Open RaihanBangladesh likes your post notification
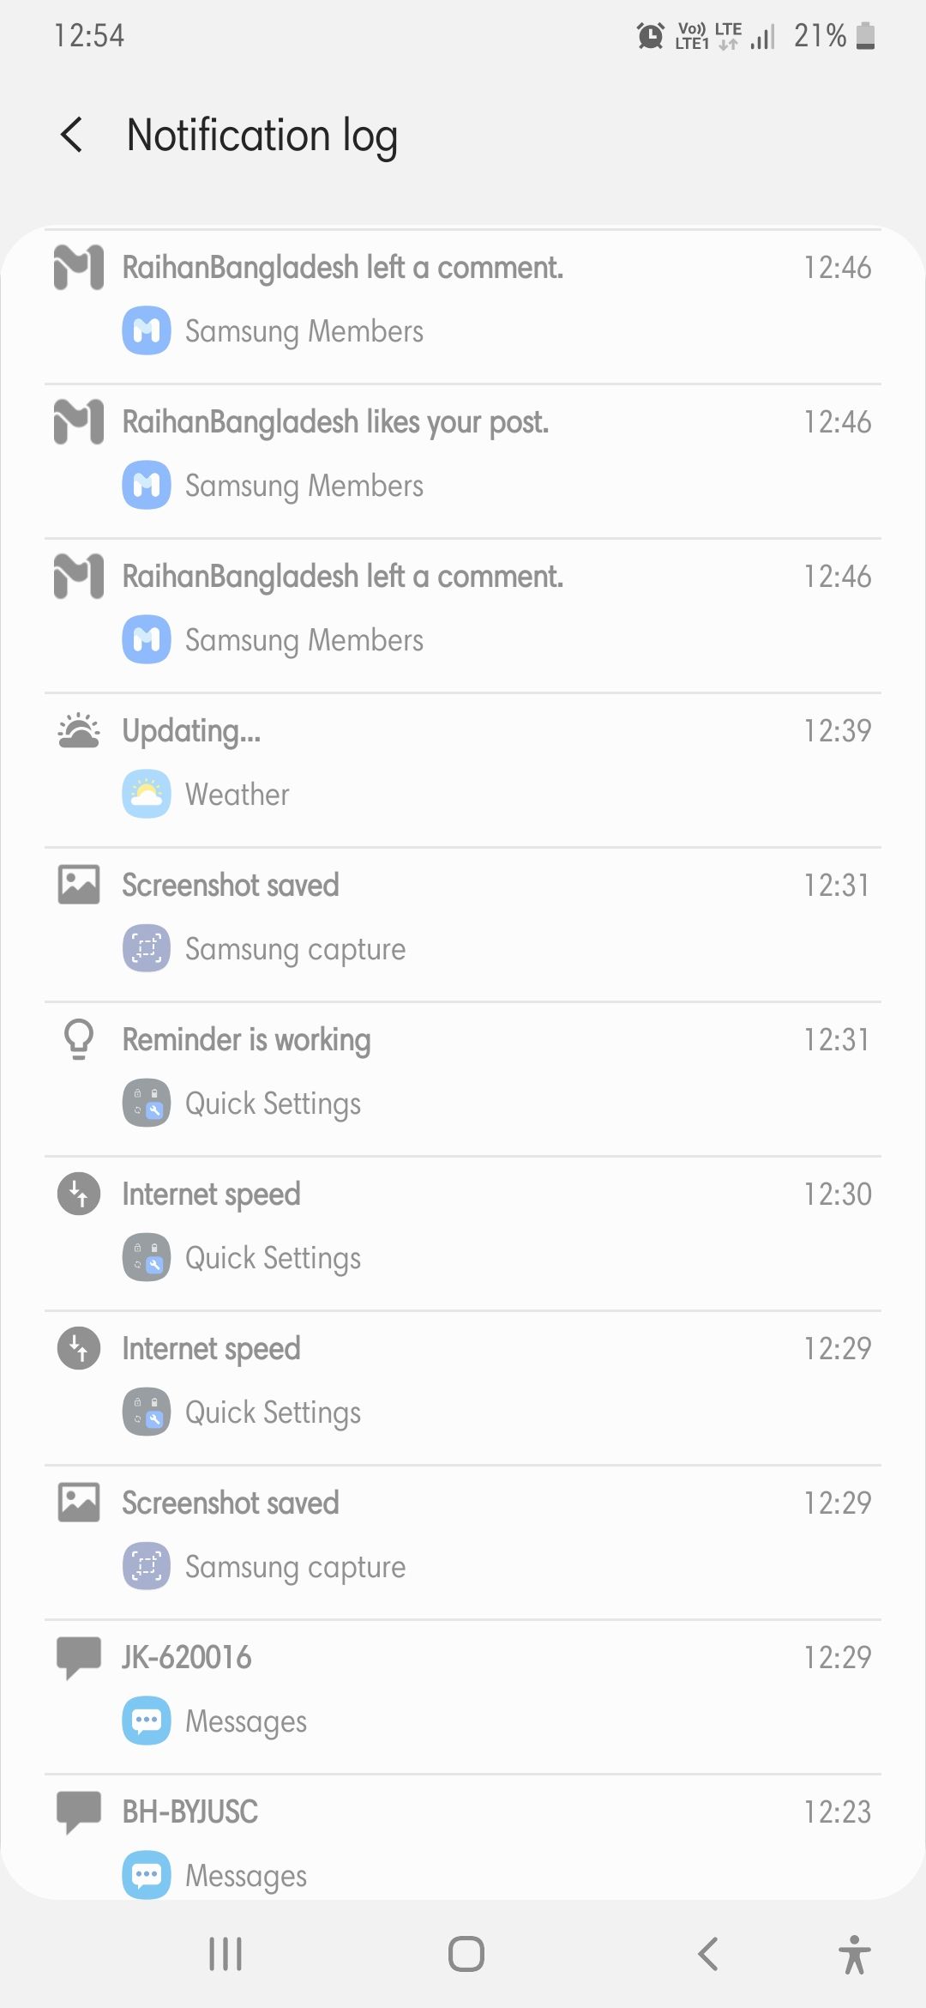The image size is (926, 2008). [x=463, y=452]
